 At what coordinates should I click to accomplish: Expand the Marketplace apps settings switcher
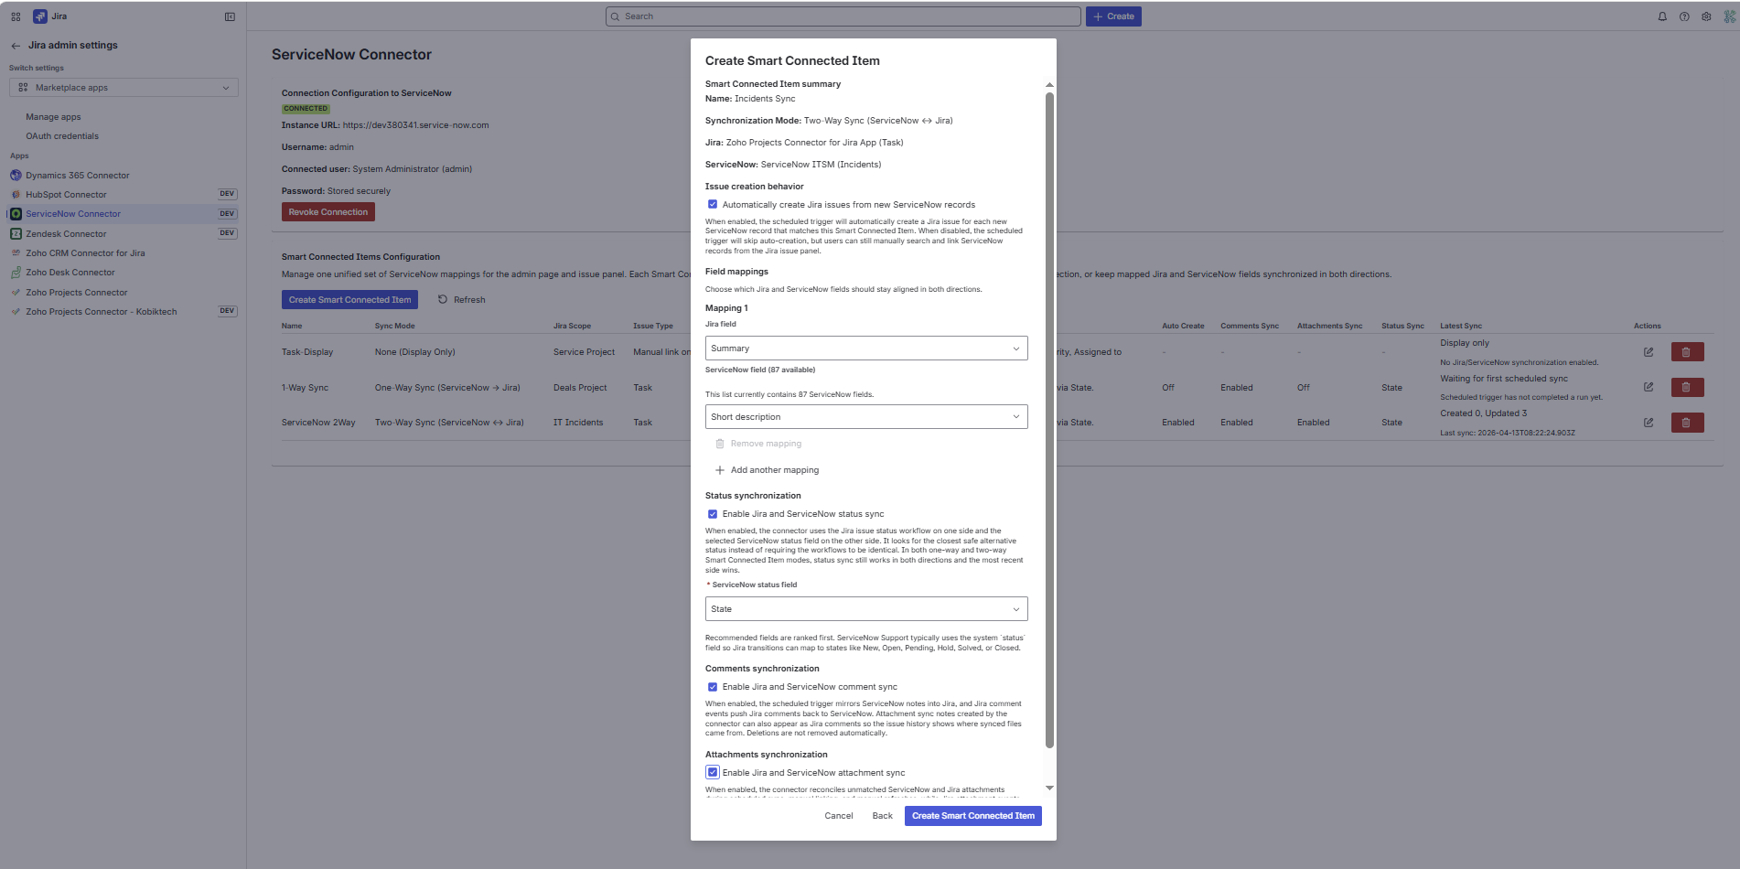[124, 88]
